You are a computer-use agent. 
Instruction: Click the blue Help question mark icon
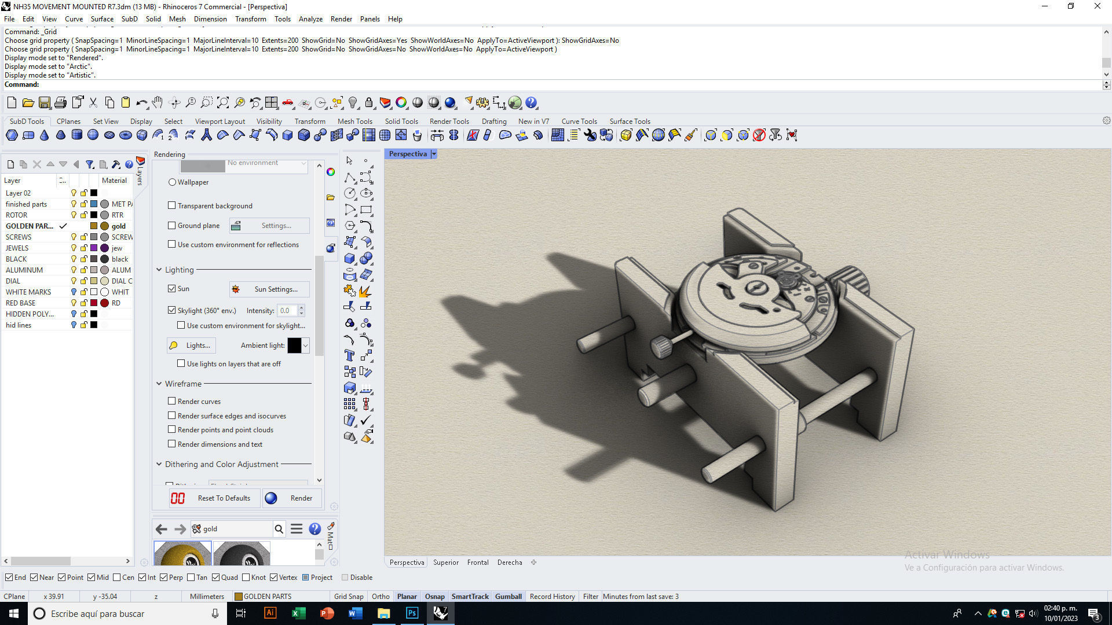pyautogui.click(x=531, y=103)
